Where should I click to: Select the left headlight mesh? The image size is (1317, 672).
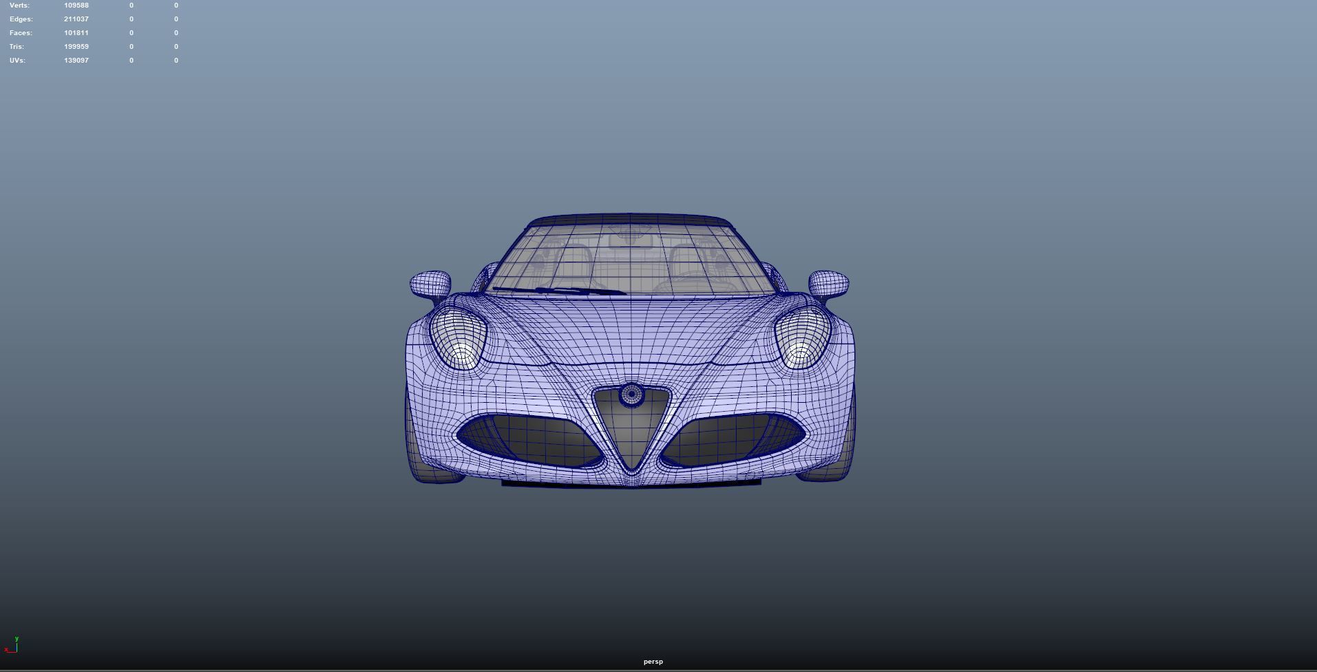[458, 337]
